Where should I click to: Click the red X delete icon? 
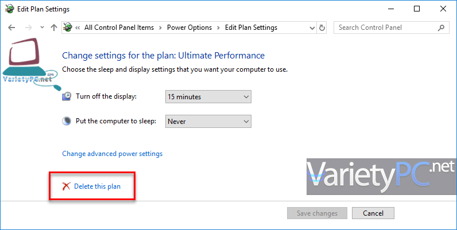(66, 186)
